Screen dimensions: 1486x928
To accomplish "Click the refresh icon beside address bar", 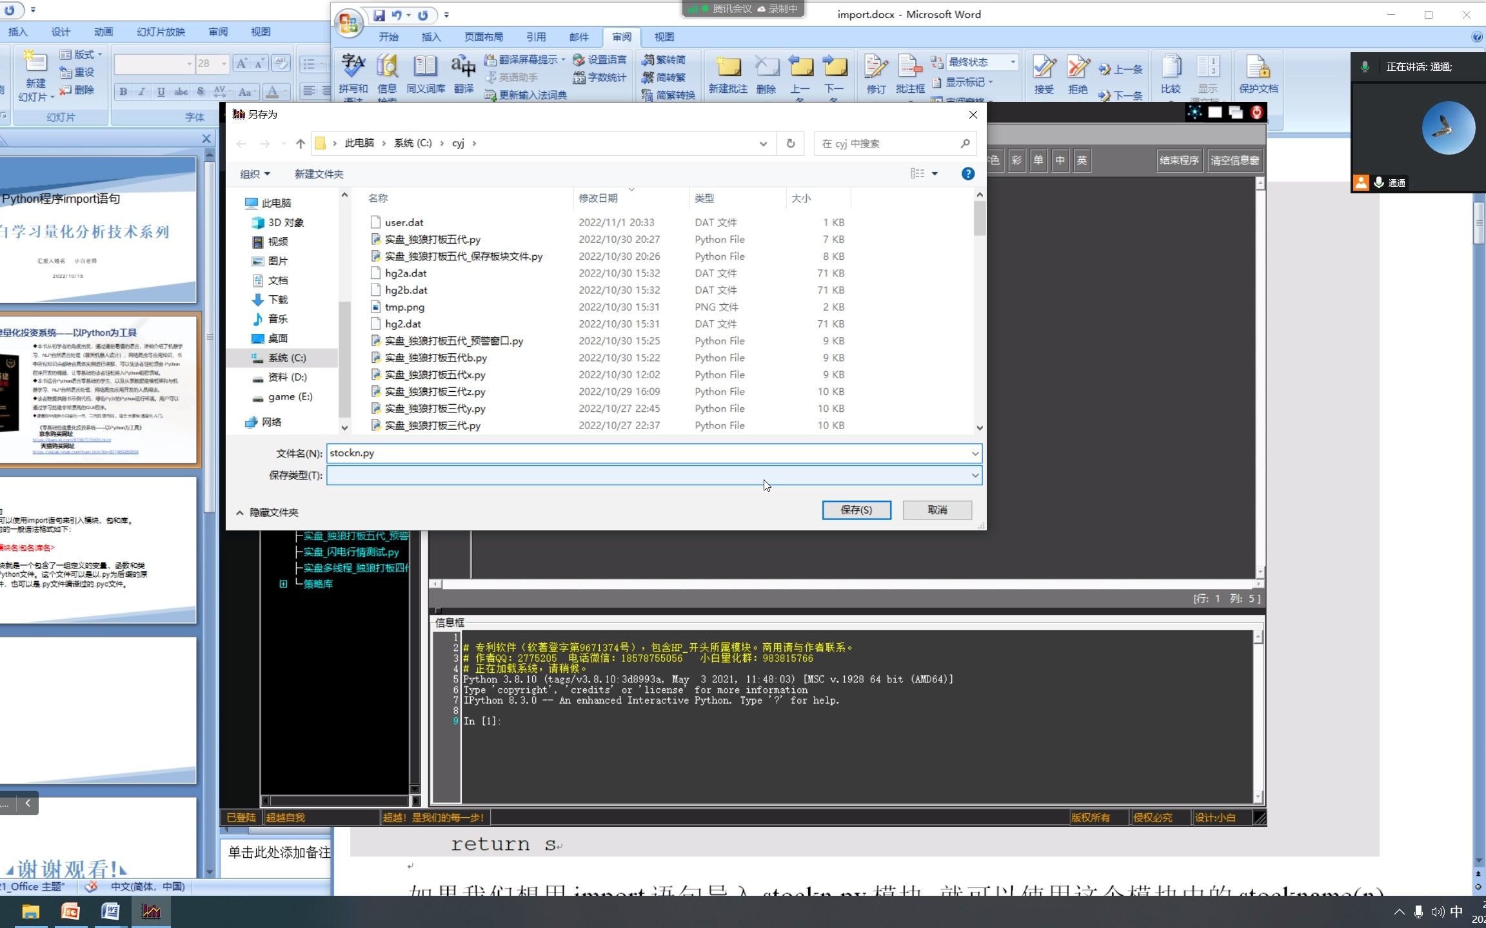I will tap(791, 143).
